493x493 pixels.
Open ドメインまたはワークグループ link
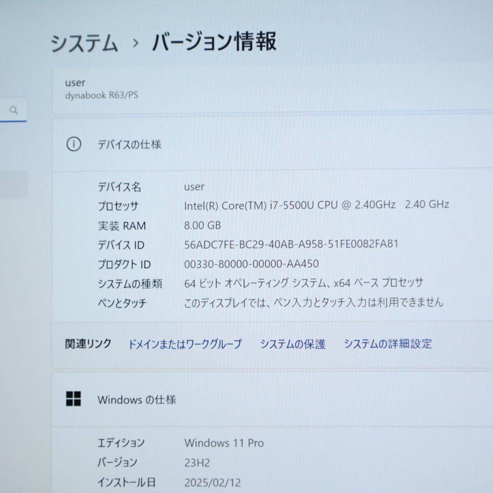click(185, 344)
